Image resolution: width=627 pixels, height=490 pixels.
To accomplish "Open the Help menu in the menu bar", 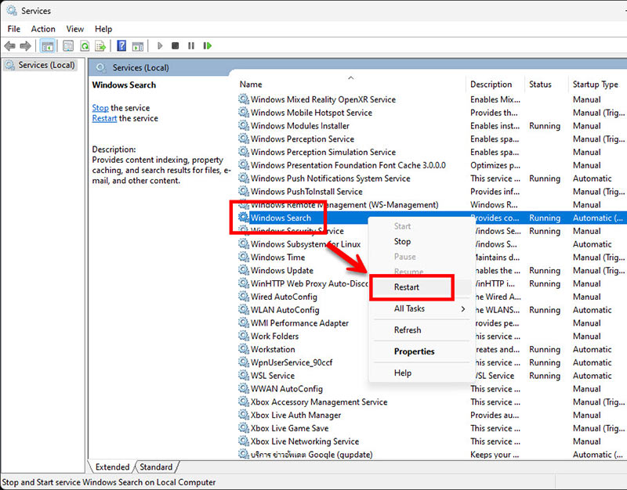I will (x=103, y=29).
